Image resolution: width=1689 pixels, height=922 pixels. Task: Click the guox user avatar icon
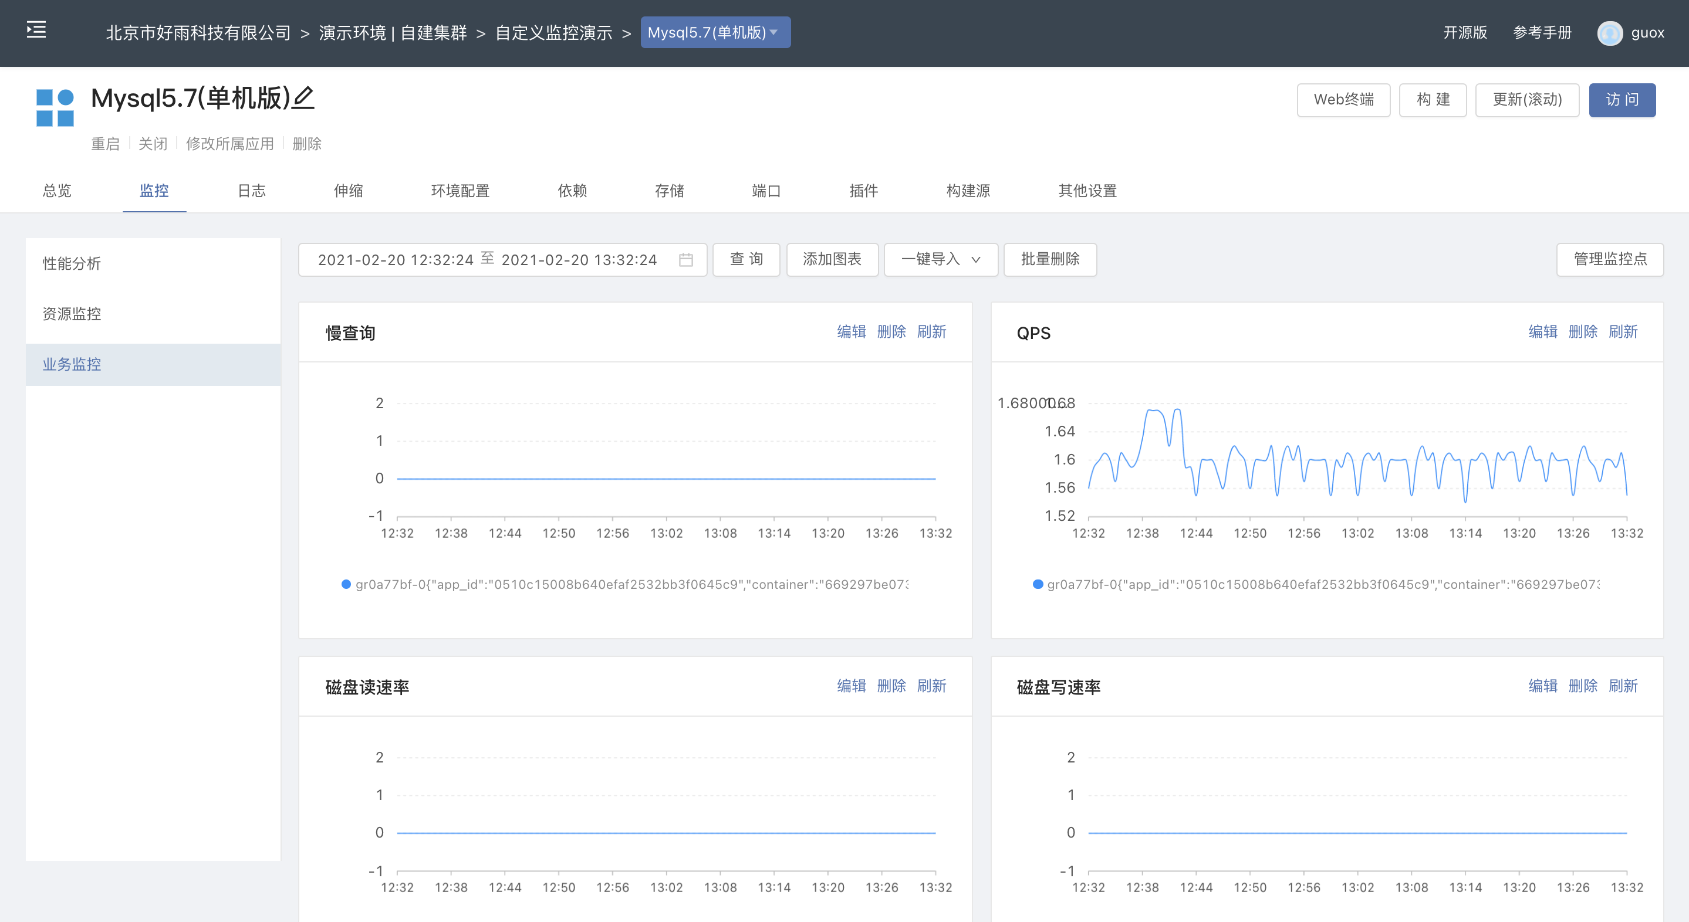tap(1610, 33)
